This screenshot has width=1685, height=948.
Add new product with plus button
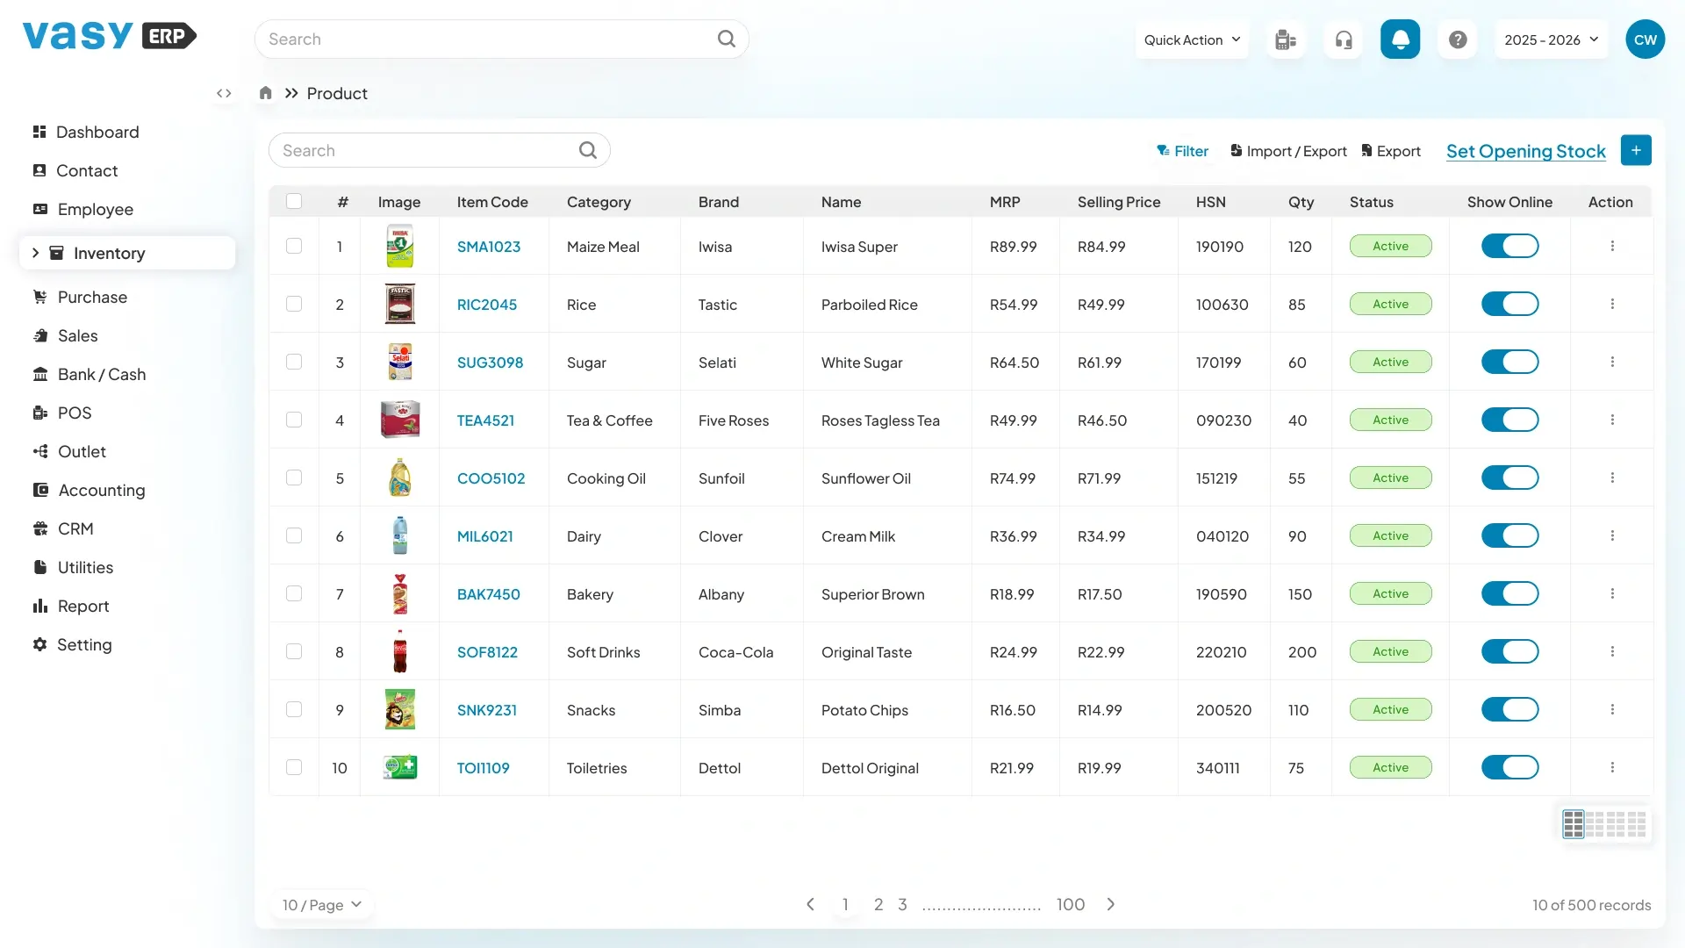[x=1636, y=150]
